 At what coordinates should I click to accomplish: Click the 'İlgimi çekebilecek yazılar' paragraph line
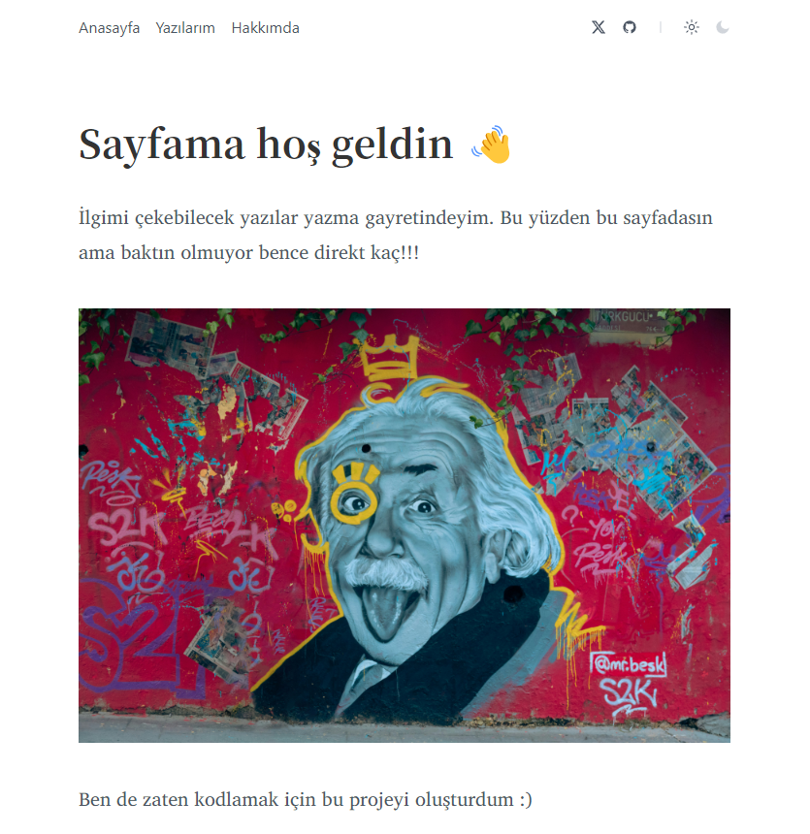coord(396,218)
